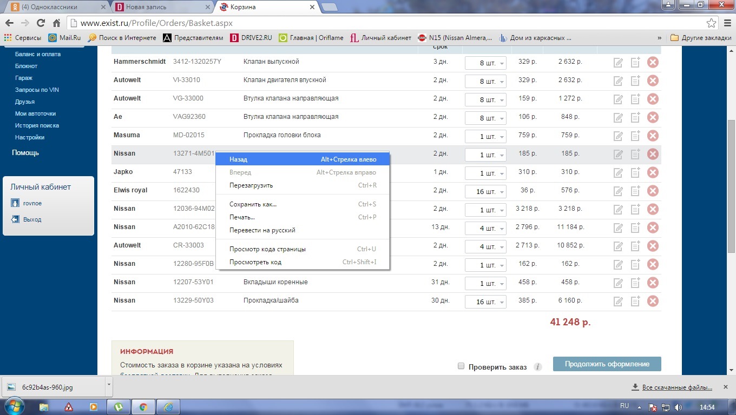The image size is (736, 415).
Task: Open the Сервисы apps shortcut
Action: coord(23,38)
